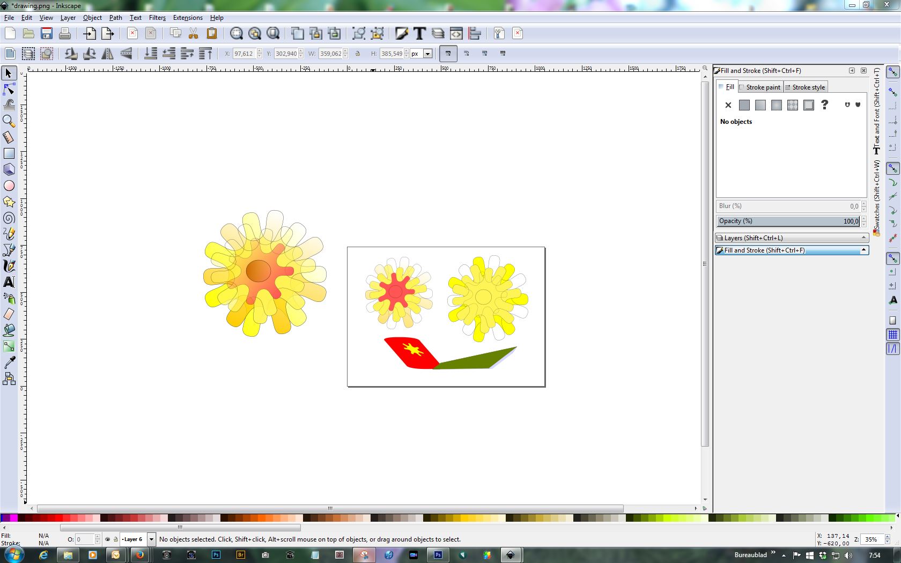Select the Paint Bucket tool
Screen dimensions: 901x563
9,330
